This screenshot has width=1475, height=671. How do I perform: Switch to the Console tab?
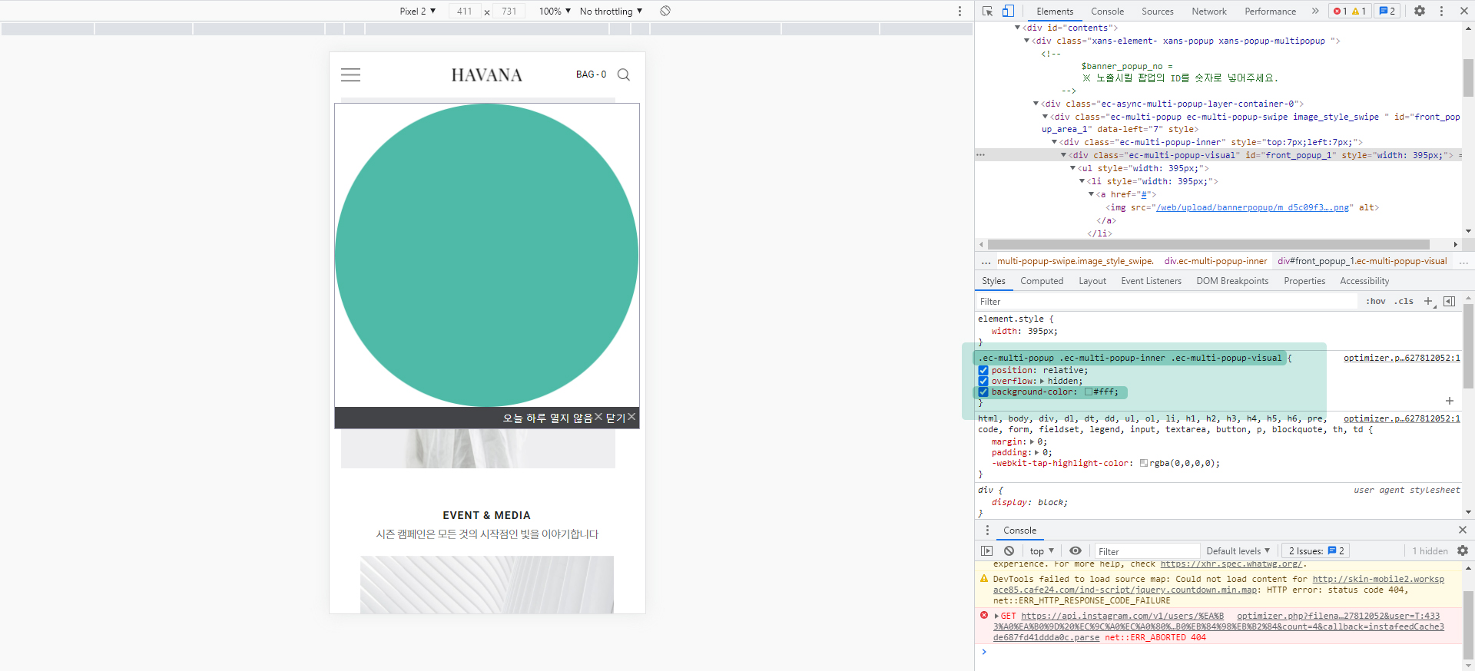[1107, 11]
